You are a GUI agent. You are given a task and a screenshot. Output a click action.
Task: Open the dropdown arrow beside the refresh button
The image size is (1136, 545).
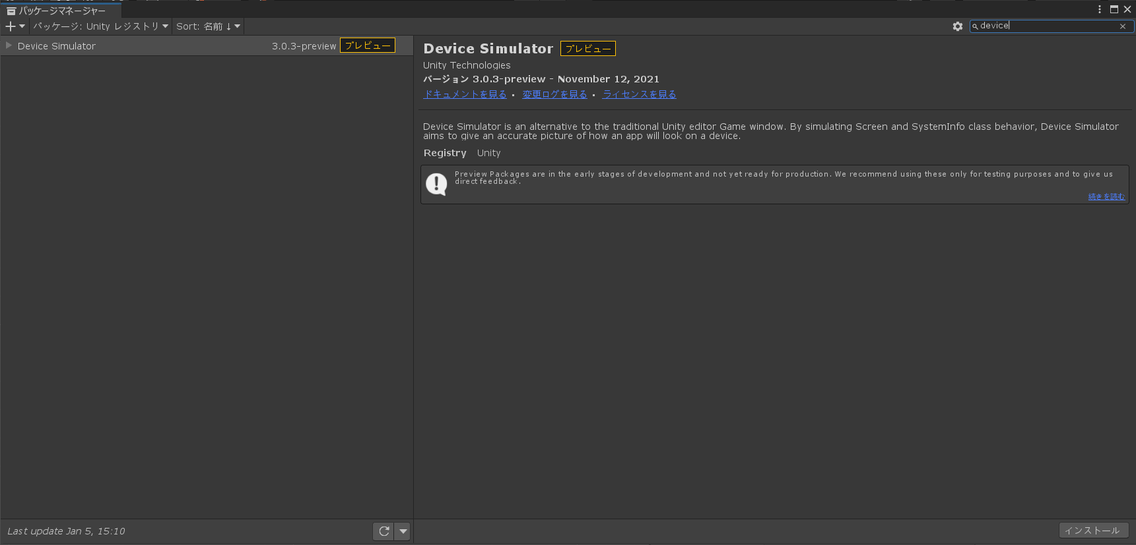click(403, 531)
